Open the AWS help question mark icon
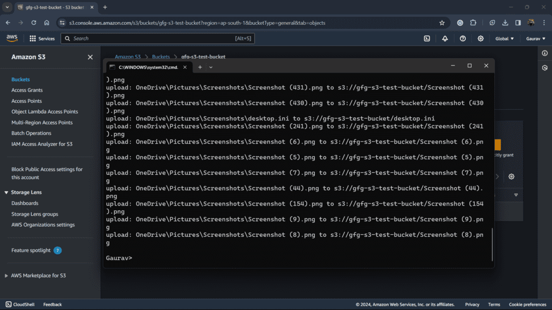The height and width of the screenshot is (310, 552). tap(463, 39)
